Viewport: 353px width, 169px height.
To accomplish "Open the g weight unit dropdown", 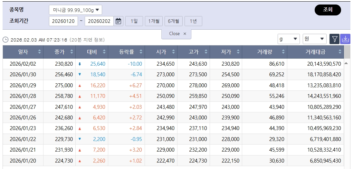I will click(x=289, y=39).
